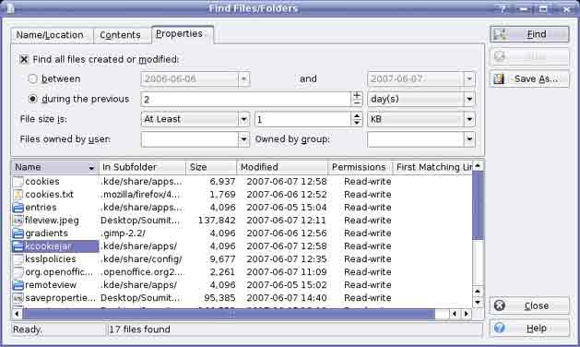Click the Save As... button

529,78
